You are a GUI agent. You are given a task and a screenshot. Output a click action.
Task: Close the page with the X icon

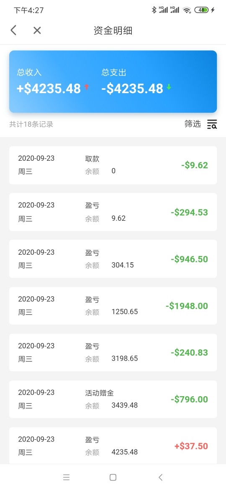pos(37,30)
